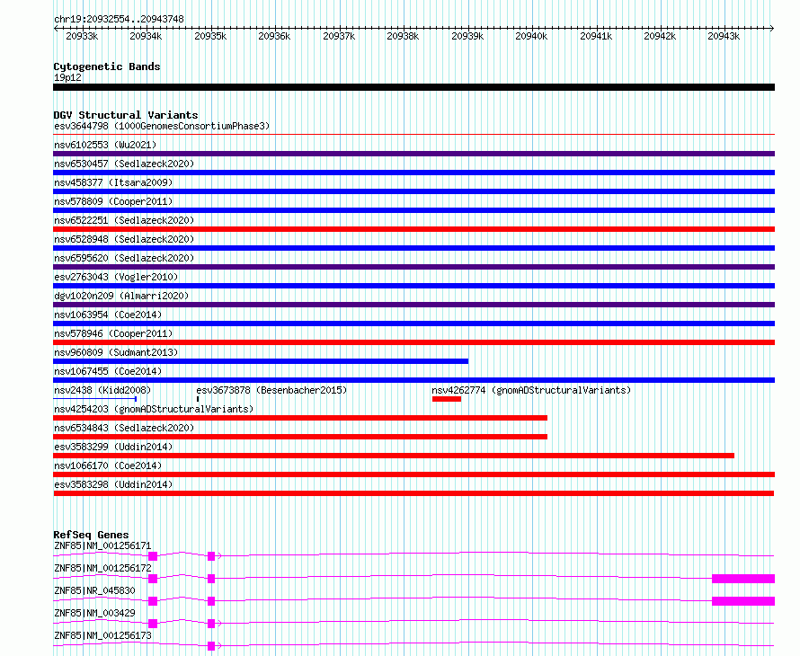This screenshot has width=800, height=656.
Task: Select the nsv6102553 (Wu2021) label
Action: (105, 145)
